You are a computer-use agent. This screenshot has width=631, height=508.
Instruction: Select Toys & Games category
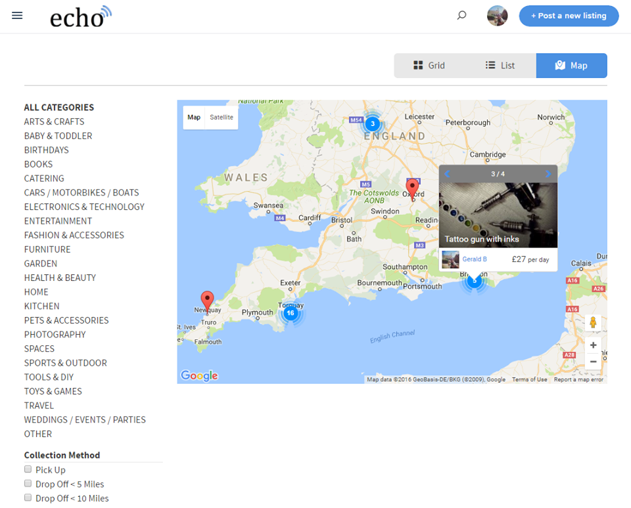point(53,391)
